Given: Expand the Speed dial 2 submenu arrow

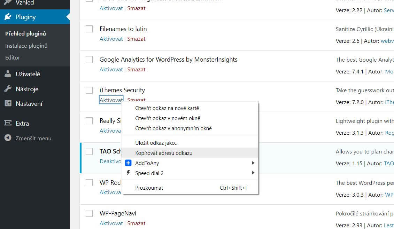Looking at the screenshot, I should 253,173.
